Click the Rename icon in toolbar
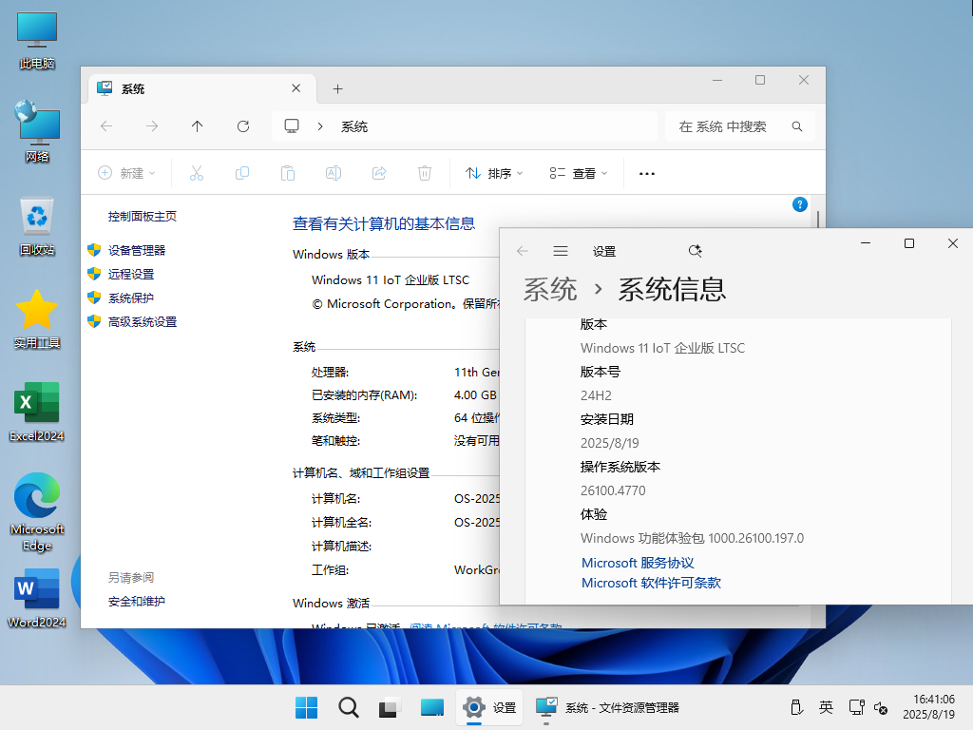Image resolution: width=973 pixels, height=730 pixels. 334,173
